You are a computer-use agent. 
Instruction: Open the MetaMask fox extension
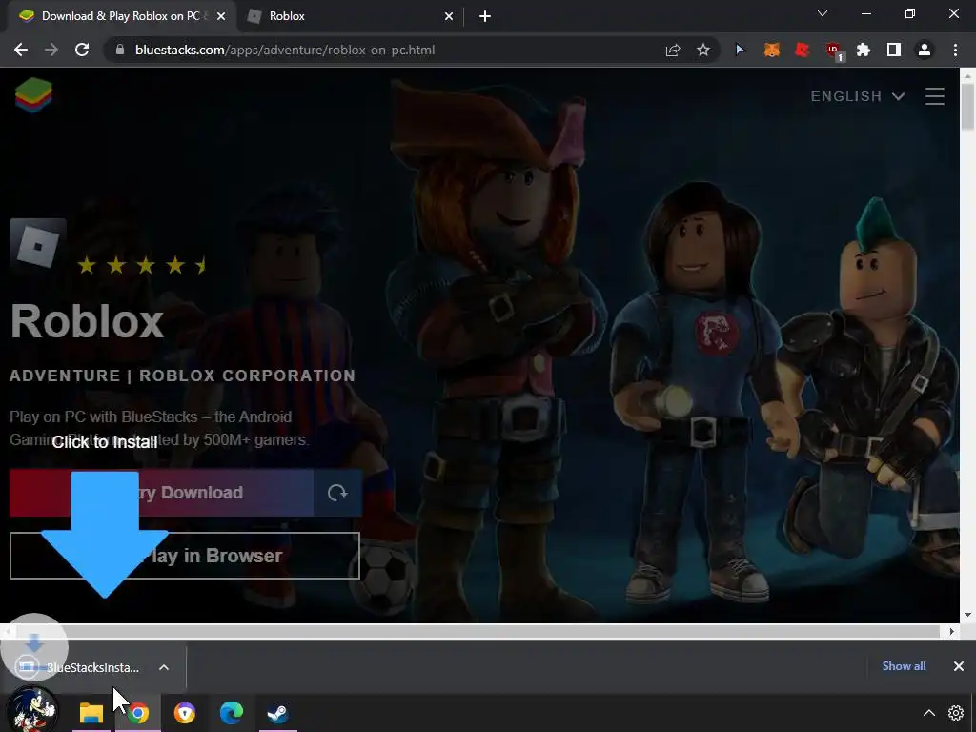(771, 50)
